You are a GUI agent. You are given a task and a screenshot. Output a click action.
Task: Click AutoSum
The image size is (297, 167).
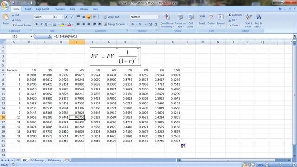point(235,15)
